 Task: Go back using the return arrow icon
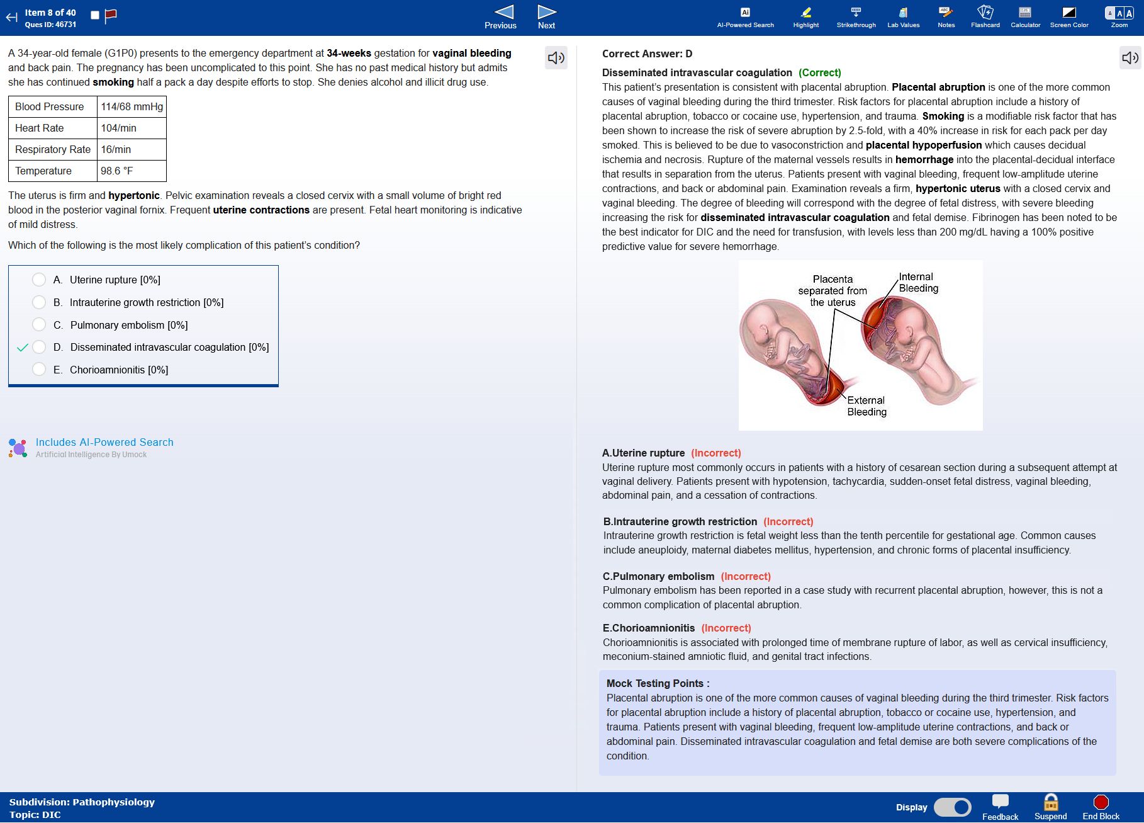tap(11, 18)
